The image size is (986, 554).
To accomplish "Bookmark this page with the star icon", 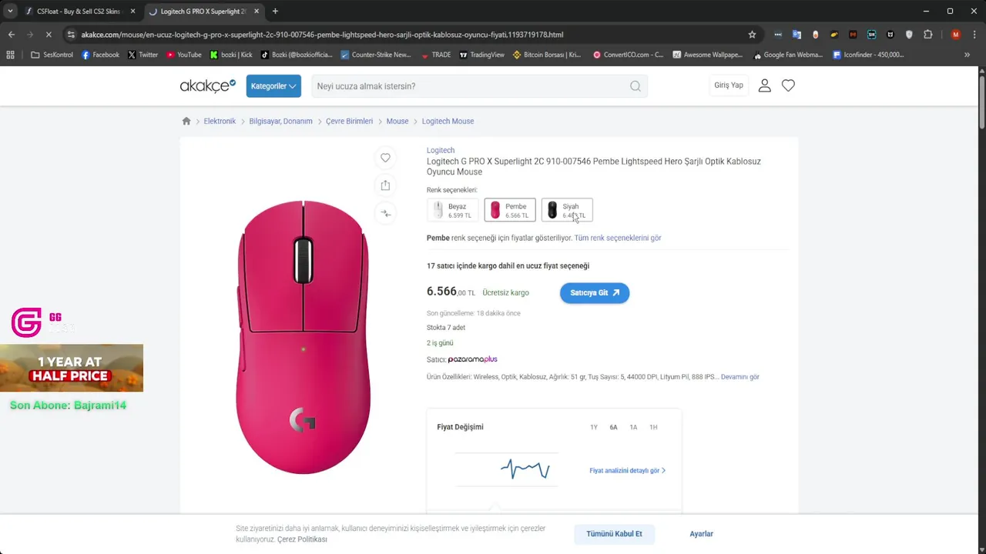I will point(752,35).
